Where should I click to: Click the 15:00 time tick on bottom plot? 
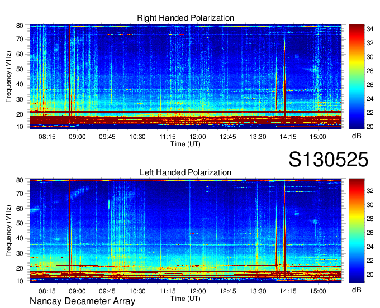[318, 291]
